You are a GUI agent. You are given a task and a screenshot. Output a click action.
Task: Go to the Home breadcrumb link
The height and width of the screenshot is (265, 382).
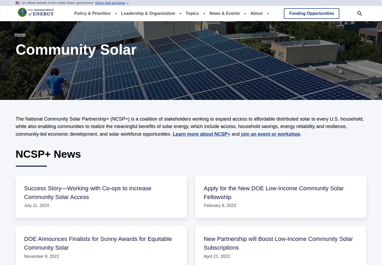pos(20,35)
